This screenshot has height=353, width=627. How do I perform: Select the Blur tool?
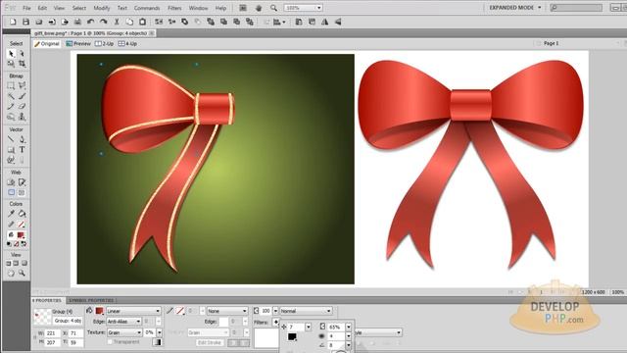[x=11, y=117]
